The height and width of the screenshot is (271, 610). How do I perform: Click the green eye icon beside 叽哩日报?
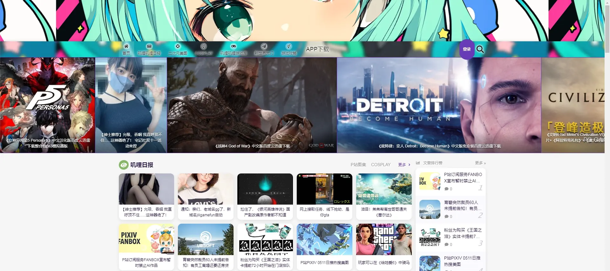click(x=123, y=165)
